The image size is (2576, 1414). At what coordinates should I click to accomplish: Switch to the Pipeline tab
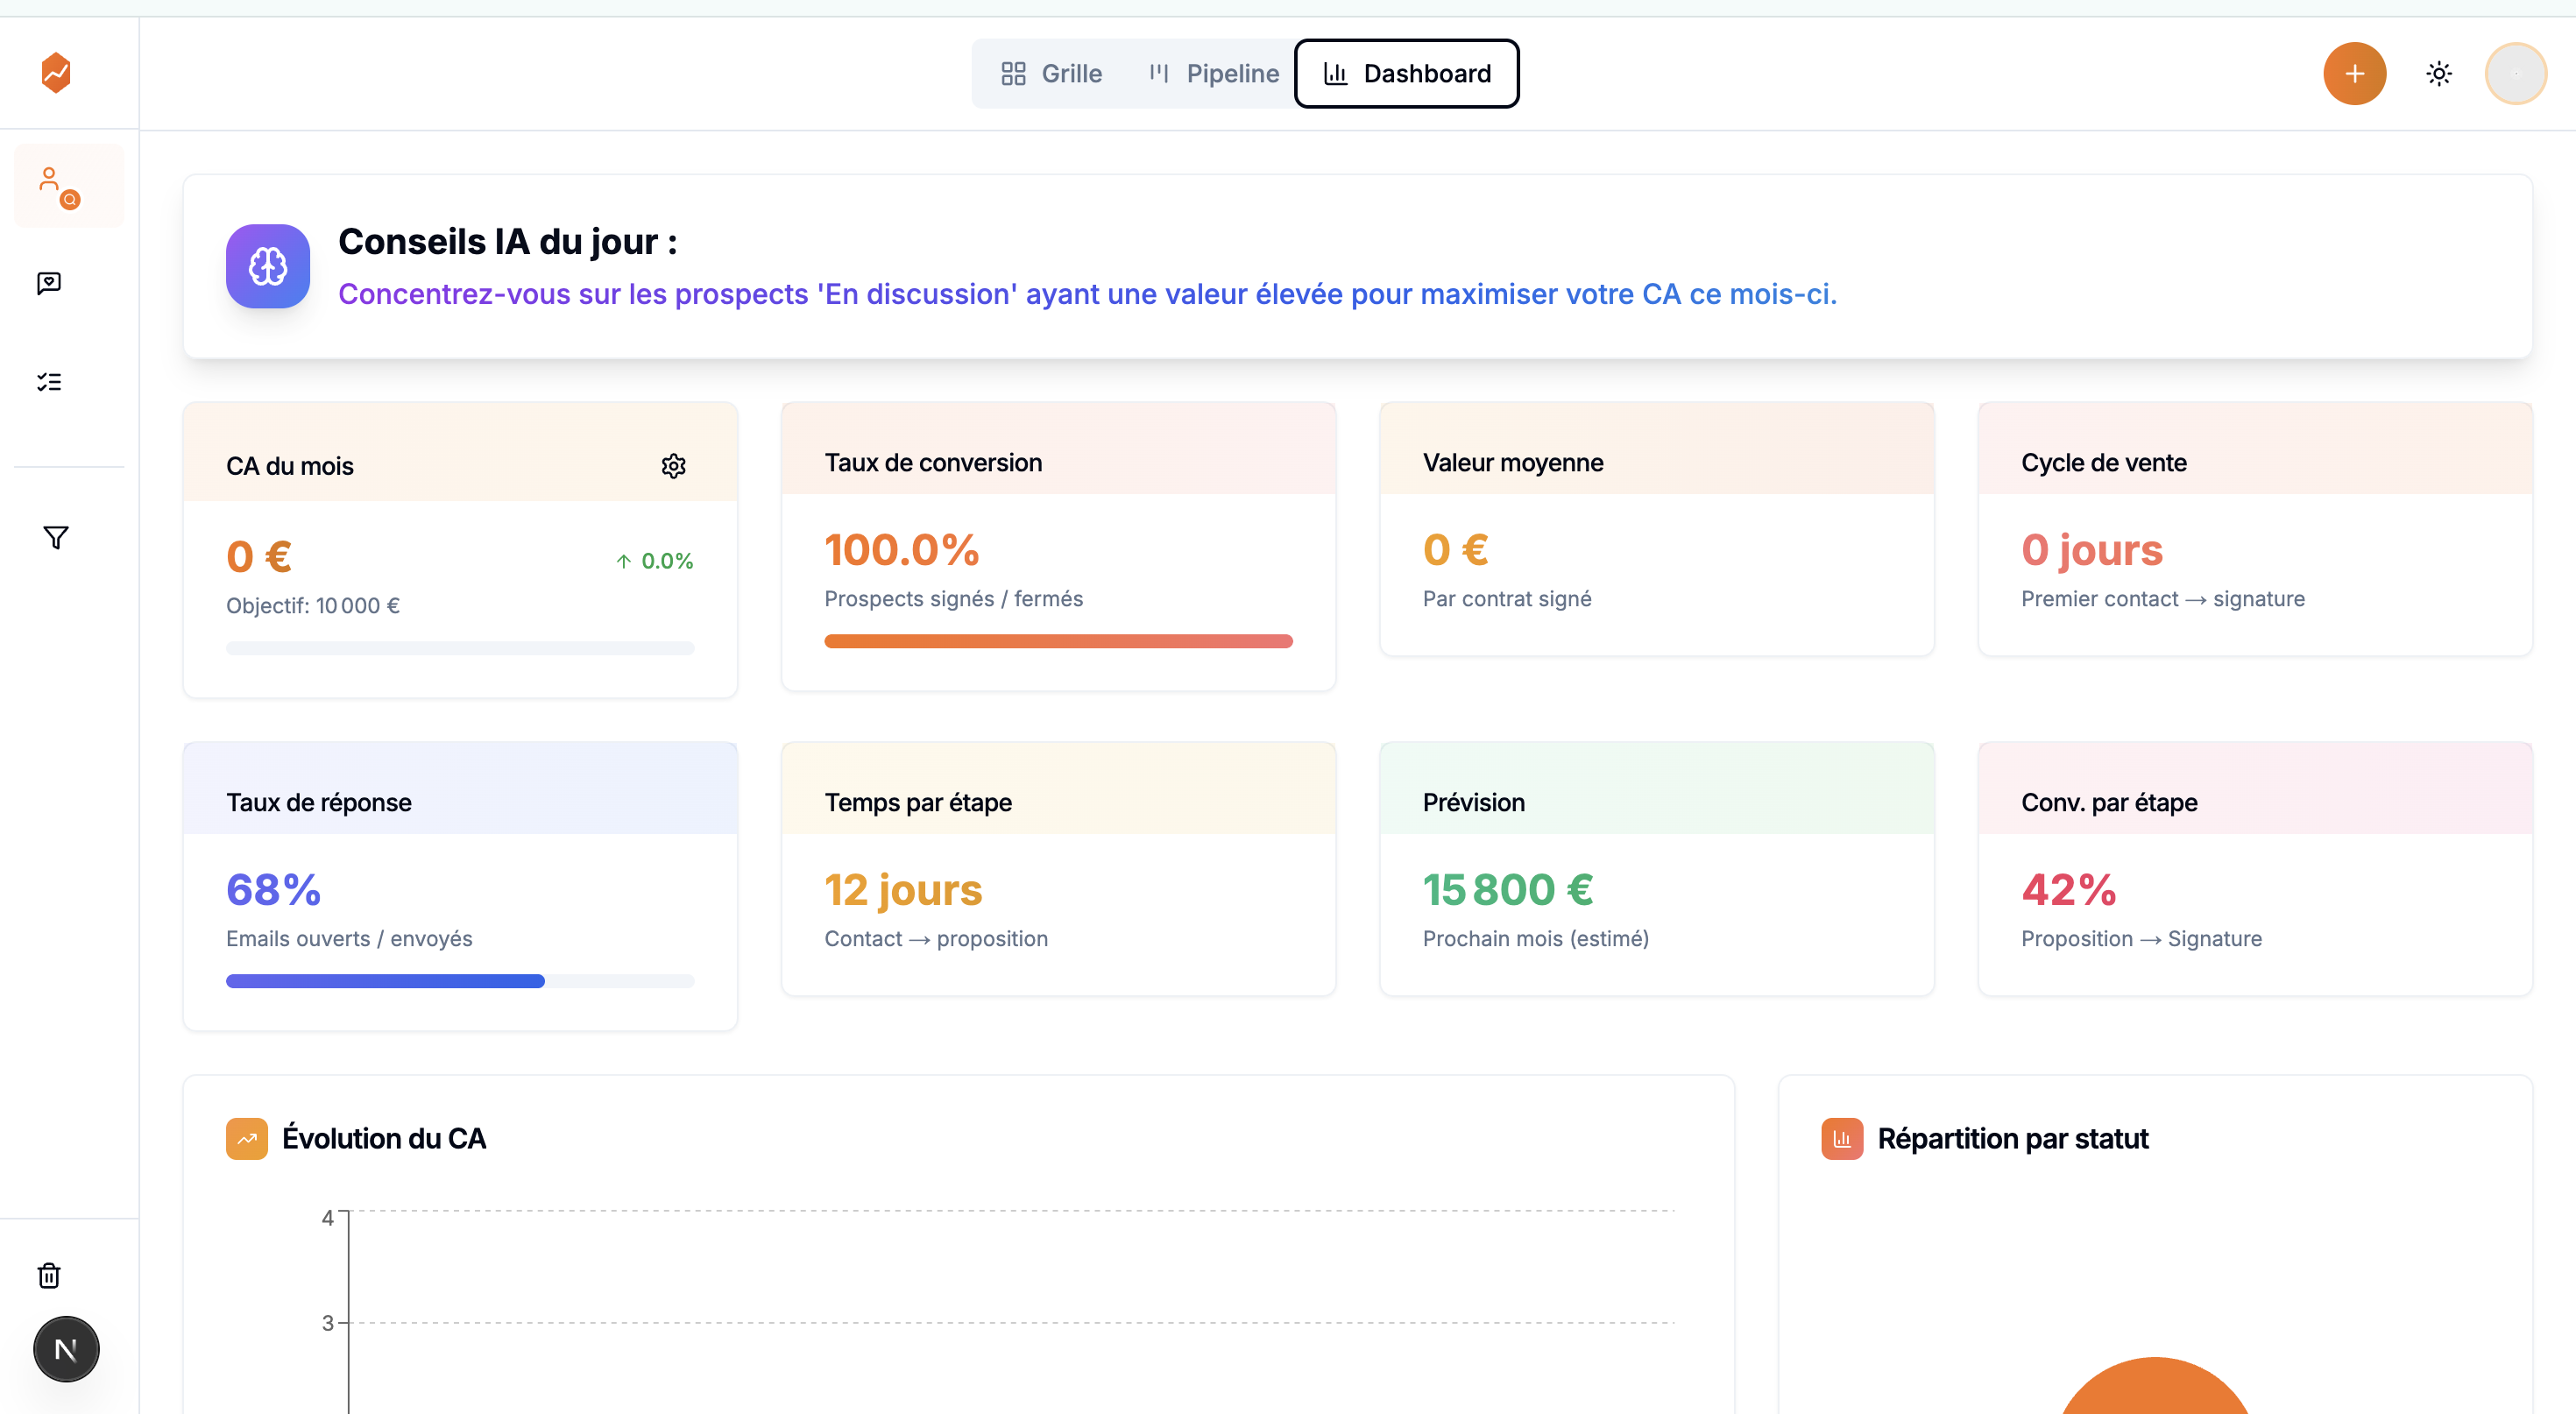[1213, 73]
